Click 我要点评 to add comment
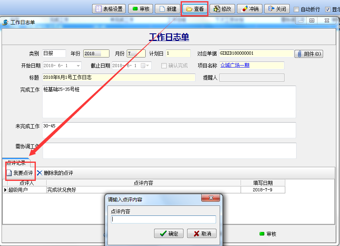The image size is (340, 246). (19, 173)
